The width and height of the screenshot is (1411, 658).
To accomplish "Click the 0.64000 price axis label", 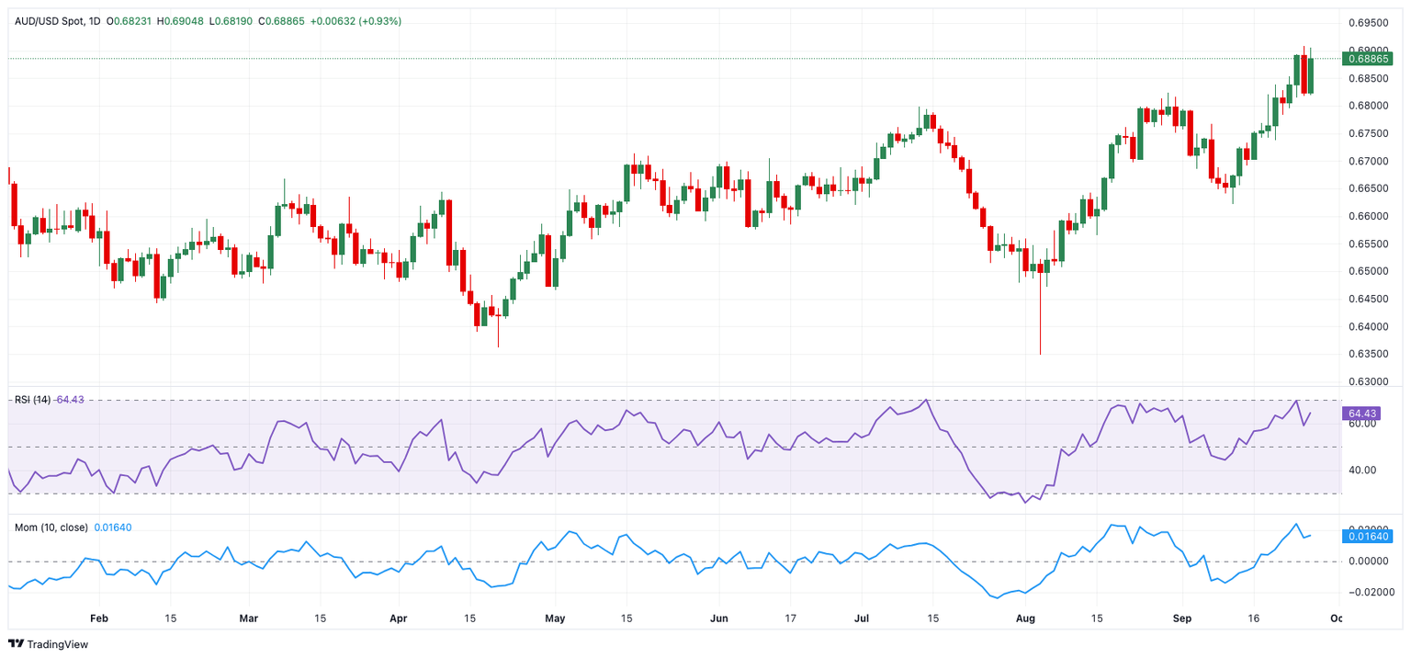I will coord(1367,326).
